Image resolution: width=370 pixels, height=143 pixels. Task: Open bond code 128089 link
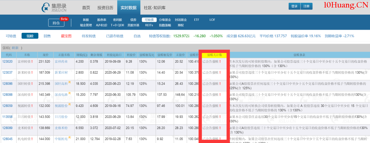click(x=7, y=128)
